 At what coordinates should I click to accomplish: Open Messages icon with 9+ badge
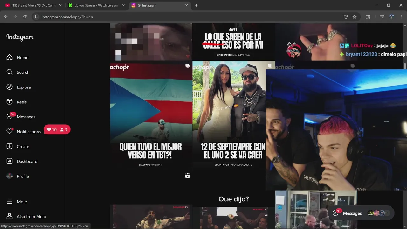(x=10, y=117)
